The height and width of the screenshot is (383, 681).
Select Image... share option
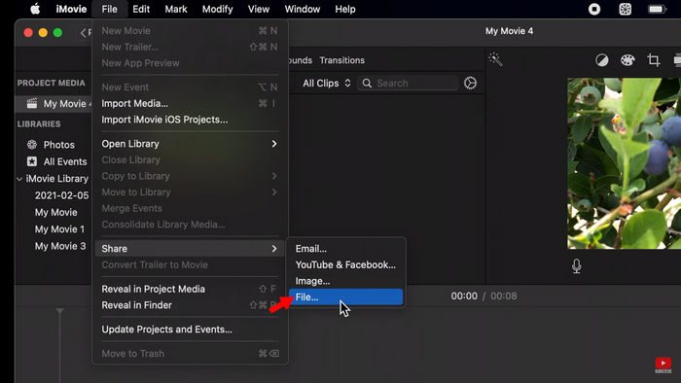tap(346, 281)
